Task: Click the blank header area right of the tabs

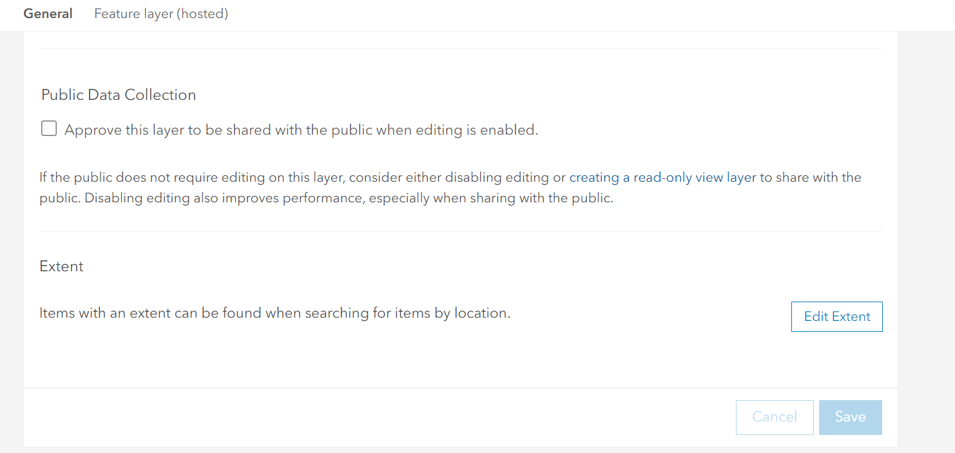Action: tap(580, 14)
